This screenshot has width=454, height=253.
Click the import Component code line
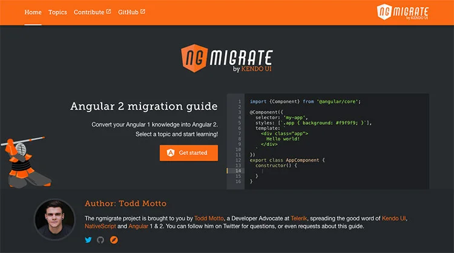point(305,102)
